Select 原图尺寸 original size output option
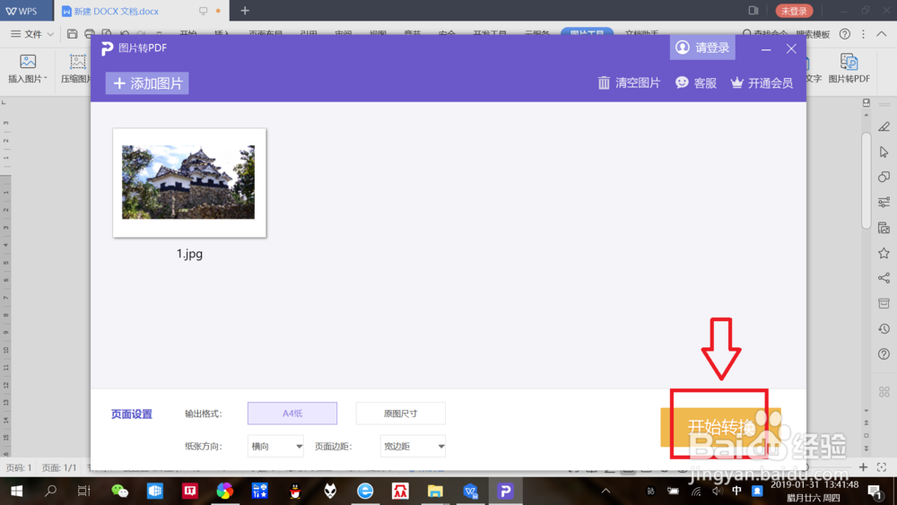Viewport: 897px width, 505px height. [x=400, y=414]
